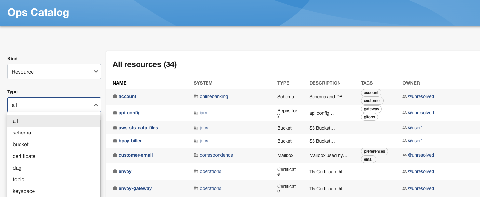Click the briefcase icon next to api-config

pos(115,113)
